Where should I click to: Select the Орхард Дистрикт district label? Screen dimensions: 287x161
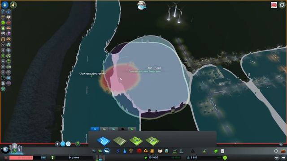pyautogui.click(x=92, y=73)
